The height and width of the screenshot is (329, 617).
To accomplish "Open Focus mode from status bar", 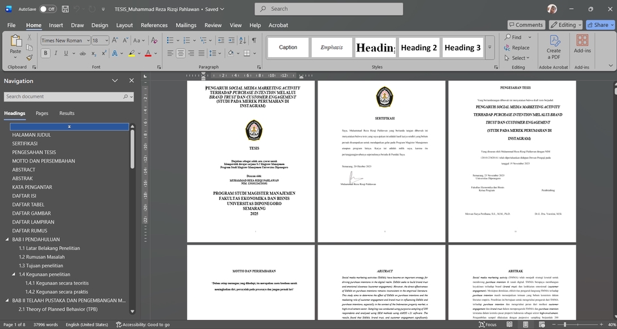I will pos(488,325).
